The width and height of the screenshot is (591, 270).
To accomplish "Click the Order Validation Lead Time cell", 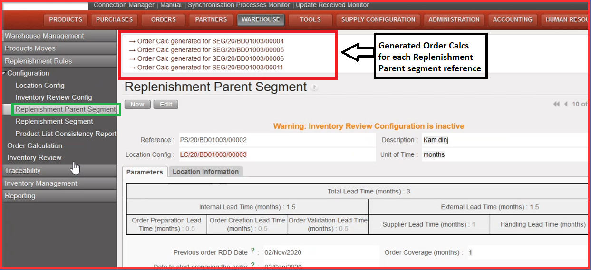I will pyautogui.click(x=328, y=224).
